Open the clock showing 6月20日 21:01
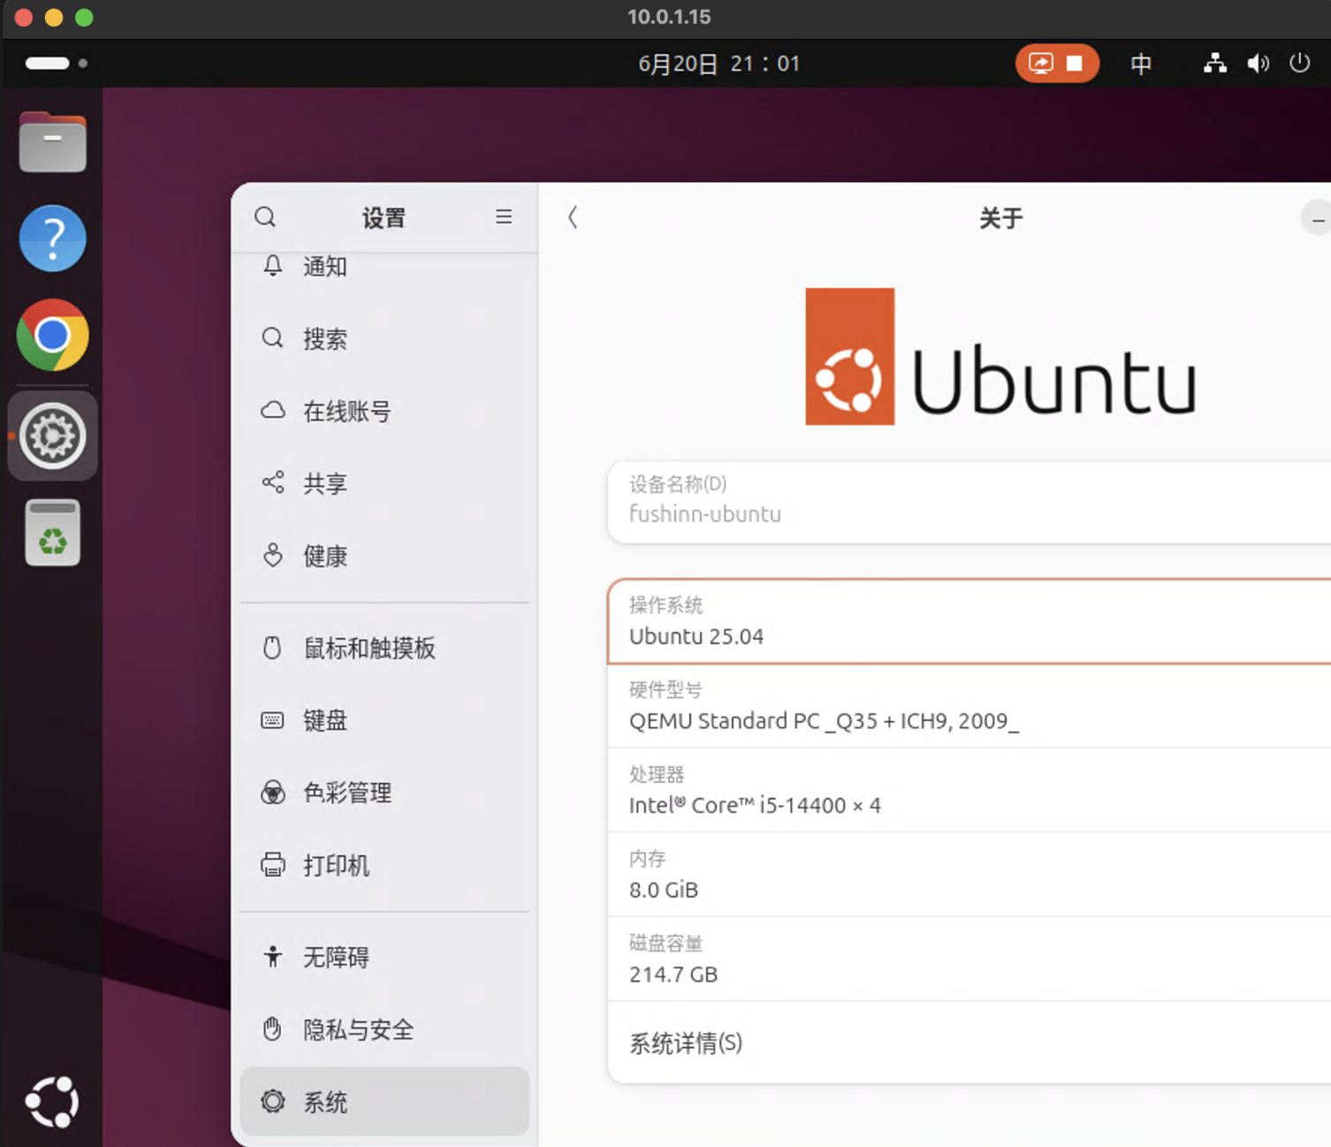 (x=719, y=64)
